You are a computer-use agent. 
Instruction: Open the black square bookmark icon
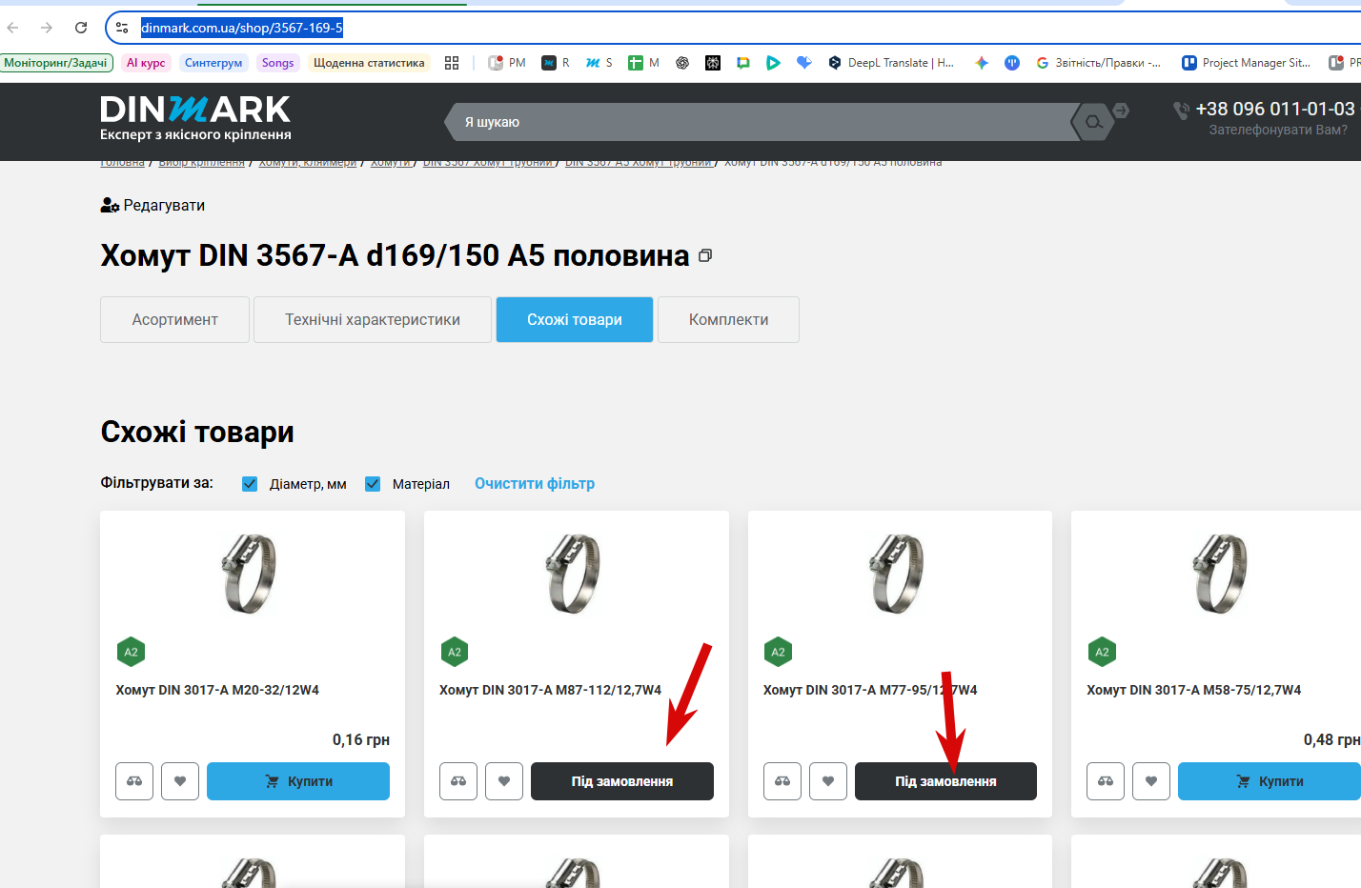(x=713, y=63)
